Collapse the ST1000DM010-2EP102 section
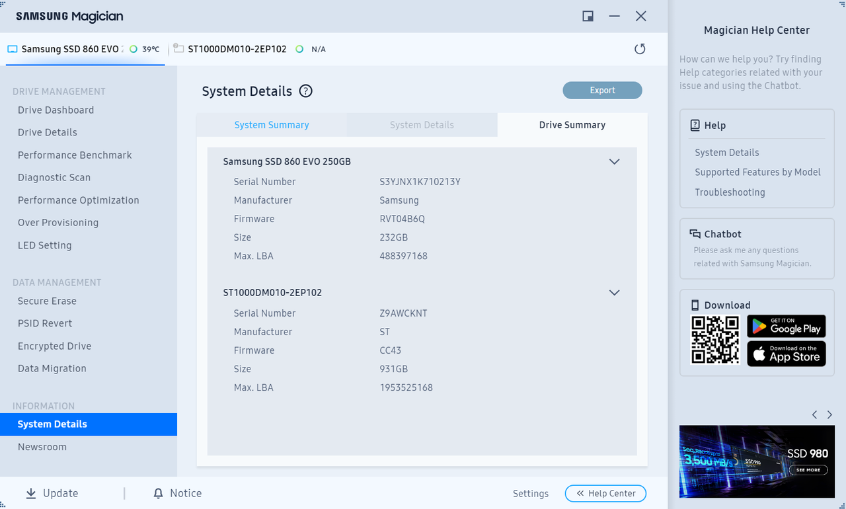This screenshot has width=846, height=509. click(614, 293)
